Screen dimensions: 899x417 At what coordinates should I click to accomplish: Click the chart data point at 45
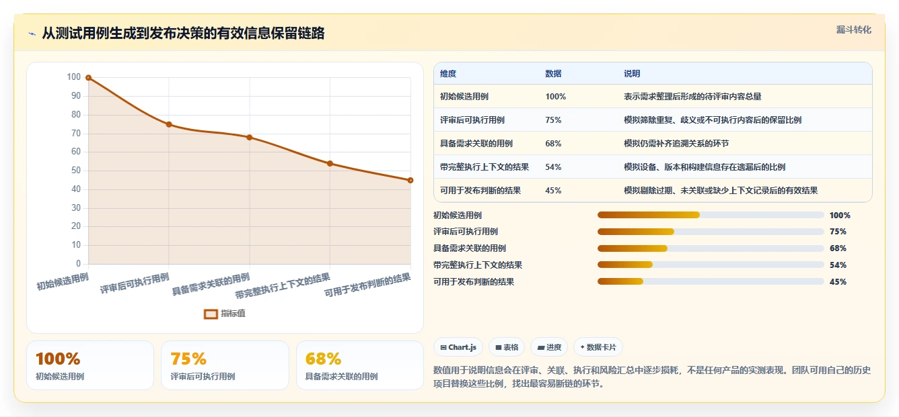click(410, 180)
